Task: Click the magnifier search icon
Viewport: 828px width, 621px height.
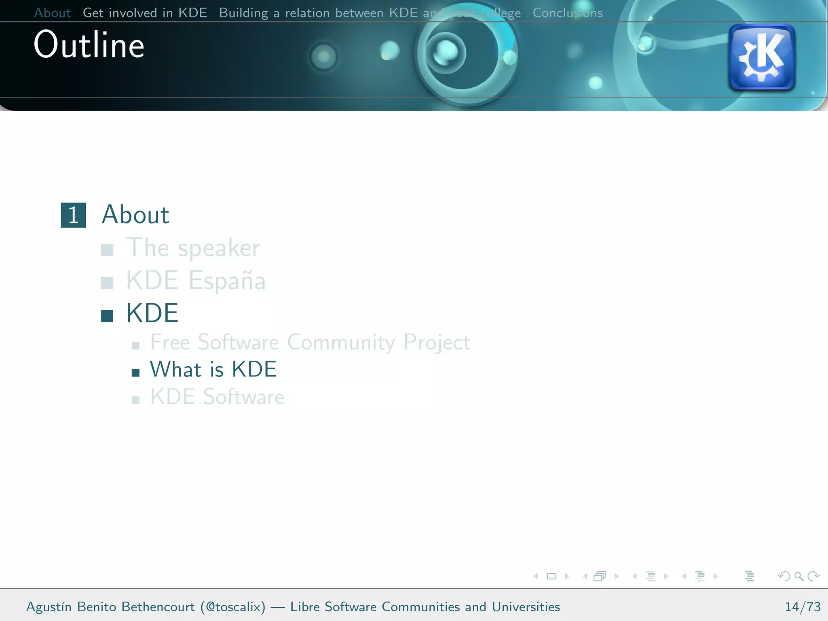Action: tap(798, 576)
